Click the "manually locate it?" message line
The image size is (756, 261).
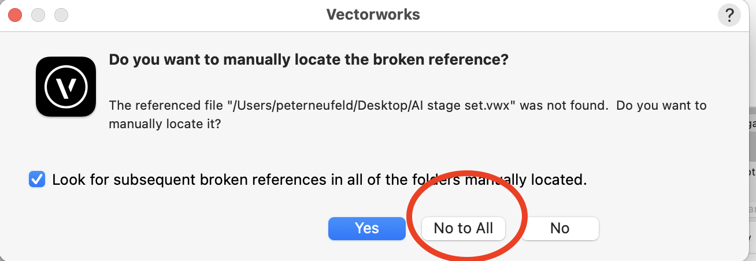click(x=165, y=124)
